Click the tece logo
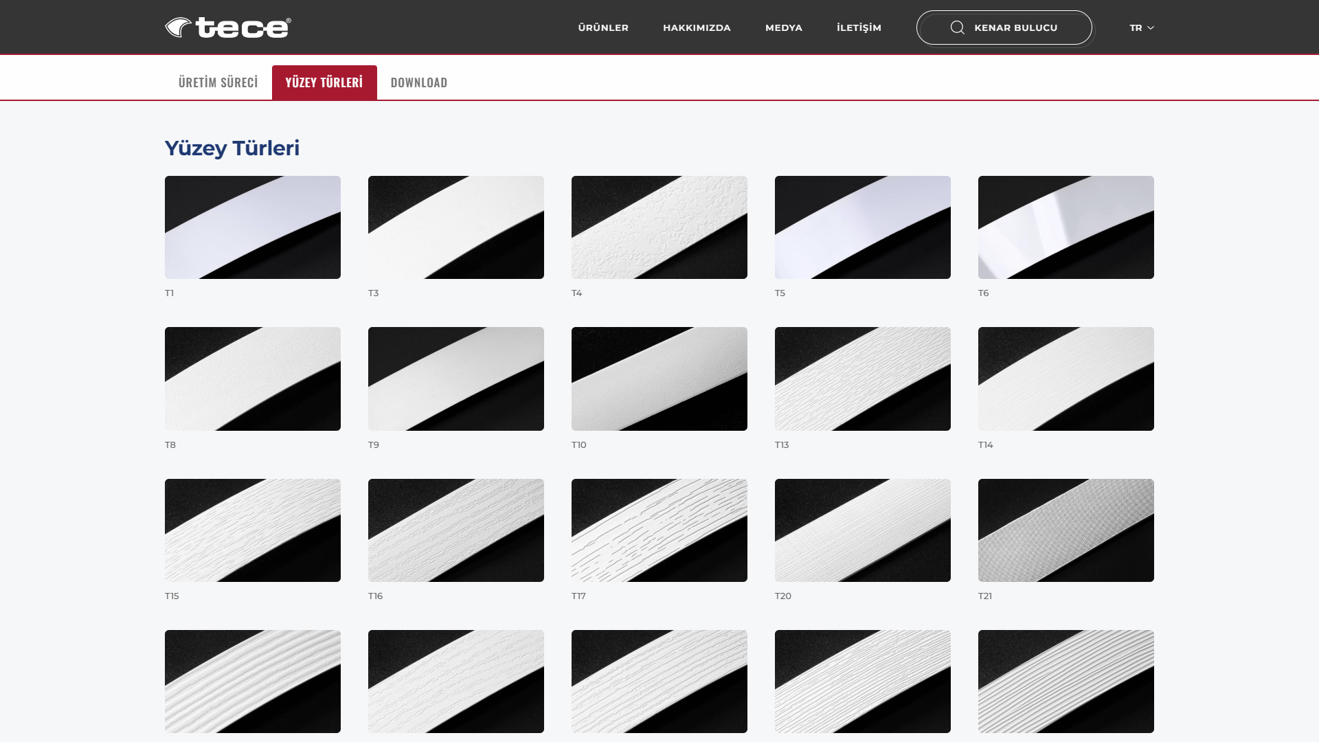 tap(228, 27)
